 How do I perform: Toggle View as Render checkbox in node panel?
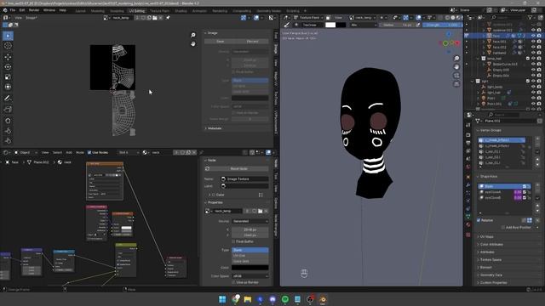(x=233, y=282)
